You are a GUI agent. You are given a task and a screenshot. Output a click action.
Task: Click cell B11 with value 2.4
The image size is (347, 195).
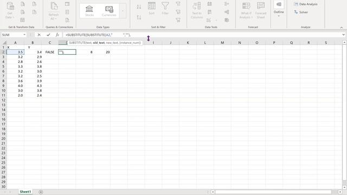tap(33, 95)
